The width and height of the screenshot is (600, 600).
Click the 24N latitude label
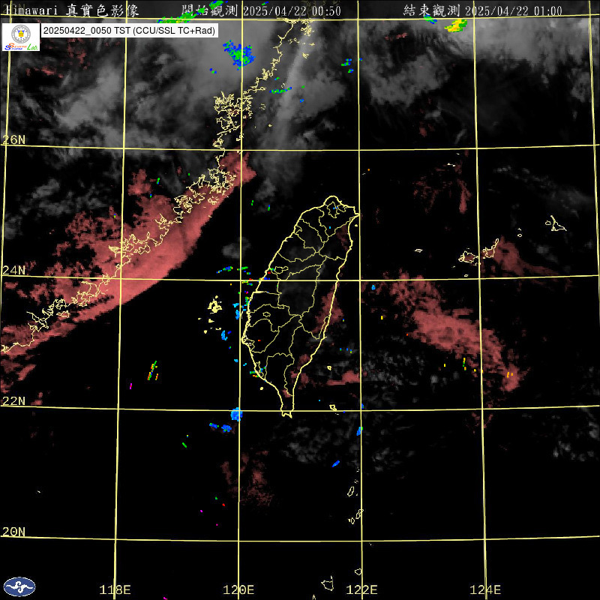pyautogui.click(x=13, y=270)
